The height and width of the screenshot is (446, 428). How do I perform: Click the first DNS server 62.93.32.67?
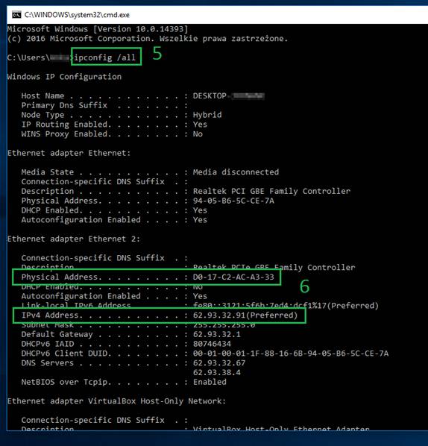click(219, 363)
